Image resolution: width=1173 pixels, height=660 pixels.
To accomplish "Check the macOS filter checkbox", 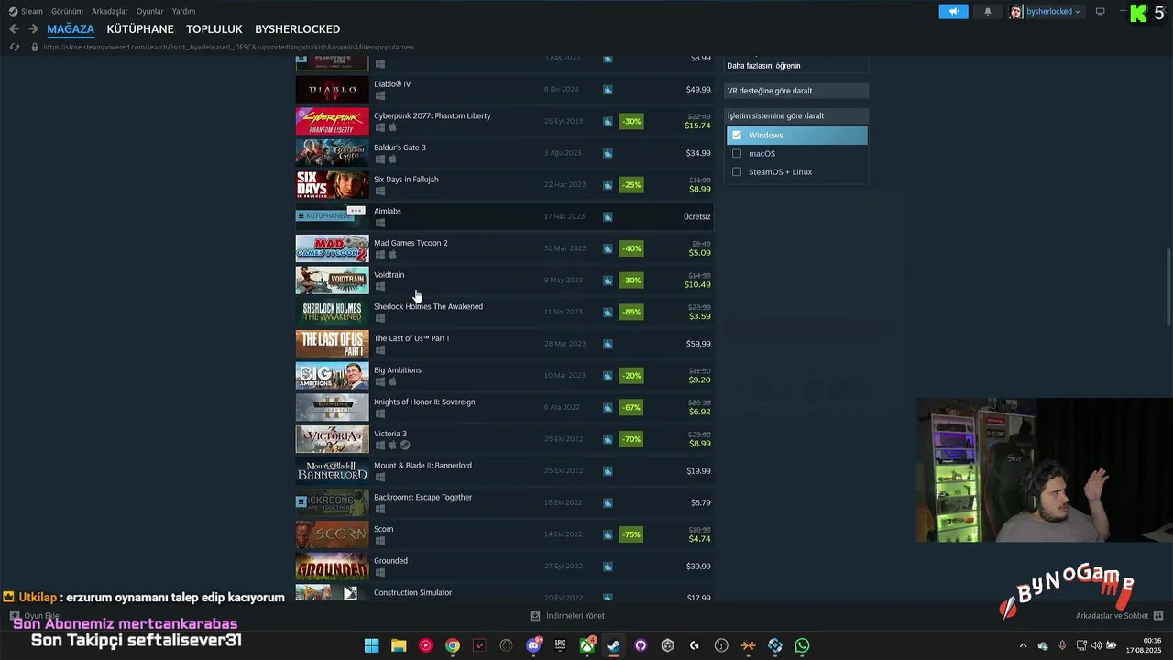I will [x=737, y=154].
